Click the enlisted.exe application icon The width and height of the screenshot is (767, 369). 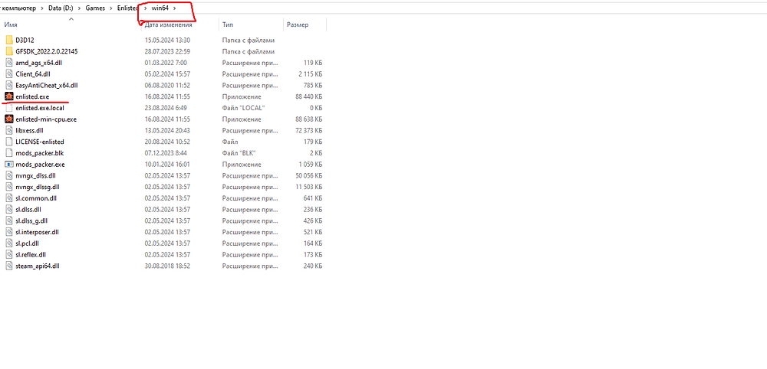tap(9, 96)
